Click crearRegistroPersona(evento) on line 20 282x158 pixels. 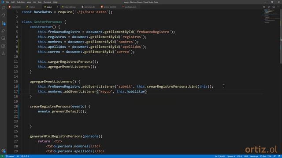58,106
